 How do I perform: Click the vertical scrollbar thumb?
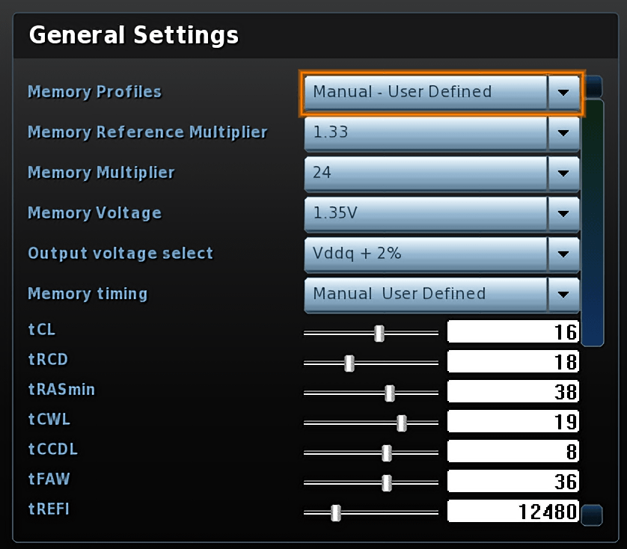pyautogui.click(x=593, y=223)
